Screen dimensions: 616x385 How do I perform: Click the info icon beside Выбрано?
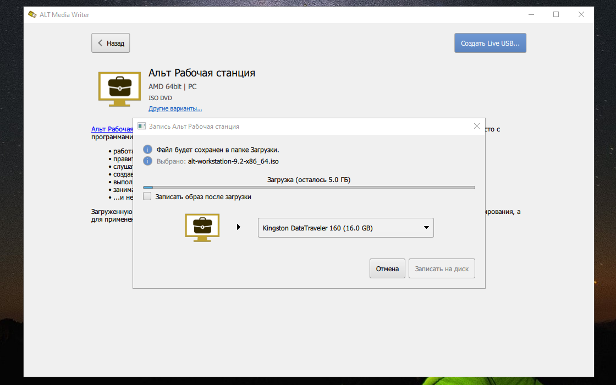coord(147,161)
